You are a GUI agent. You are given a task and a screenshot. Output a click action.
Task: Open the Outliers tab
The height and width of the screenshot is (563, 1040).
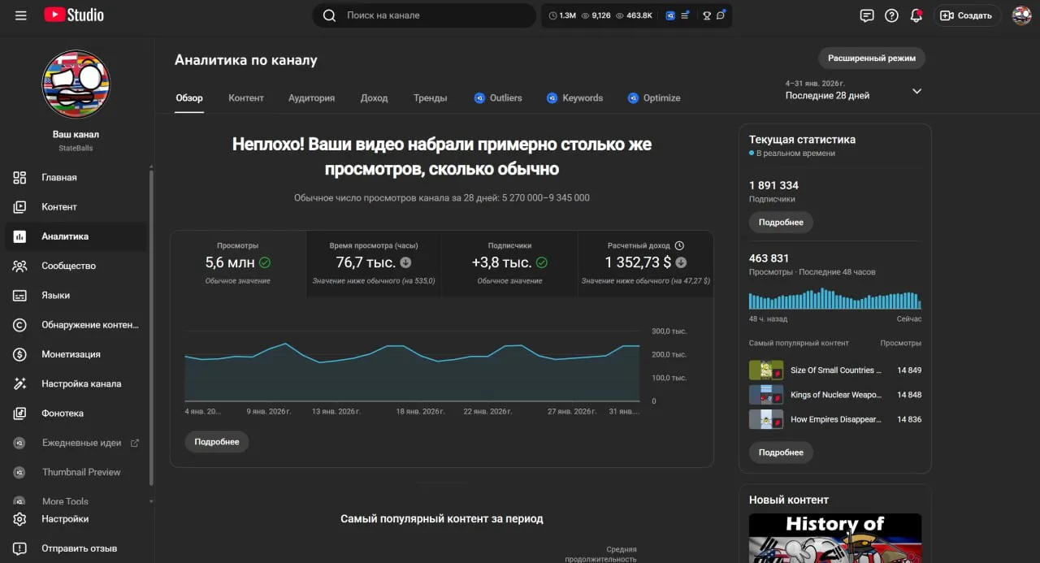pyautogui.click(x=498, y=97)
